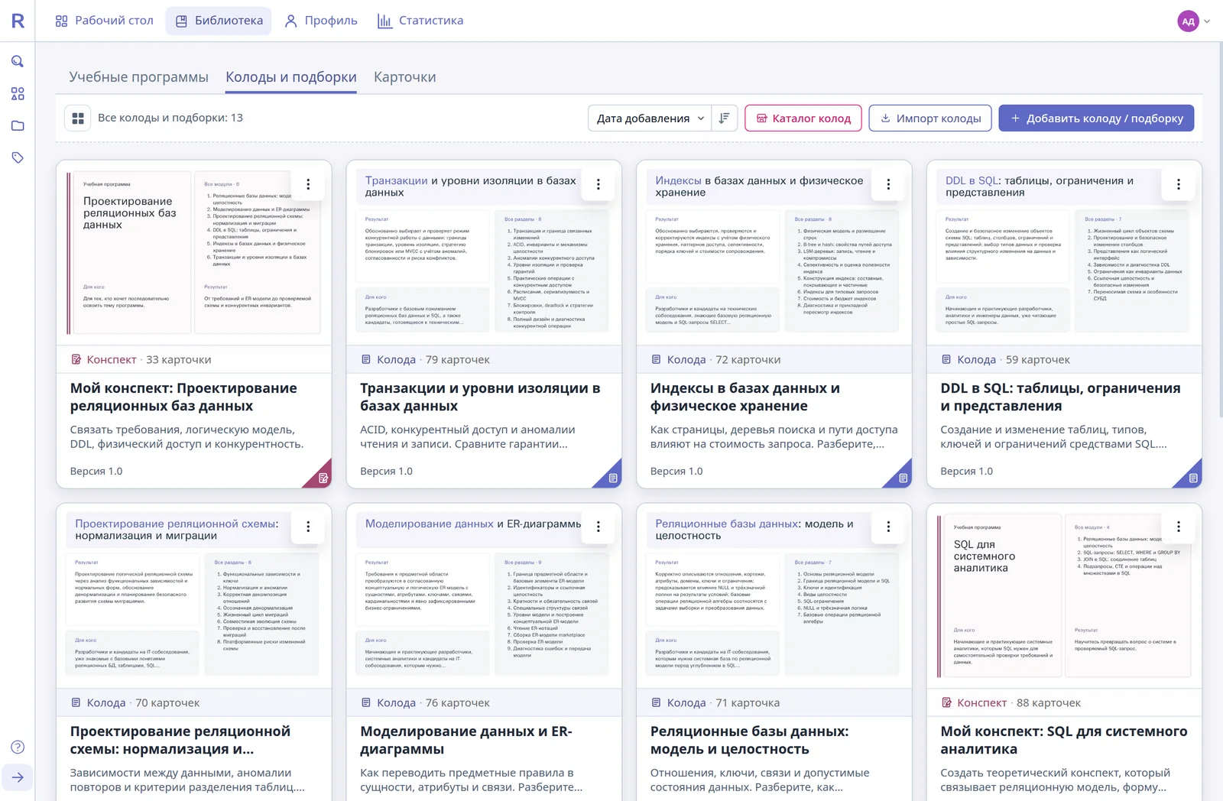Open the help question mark icon
The width and height of the screenshot is (1223, 801).
[18, 747]
